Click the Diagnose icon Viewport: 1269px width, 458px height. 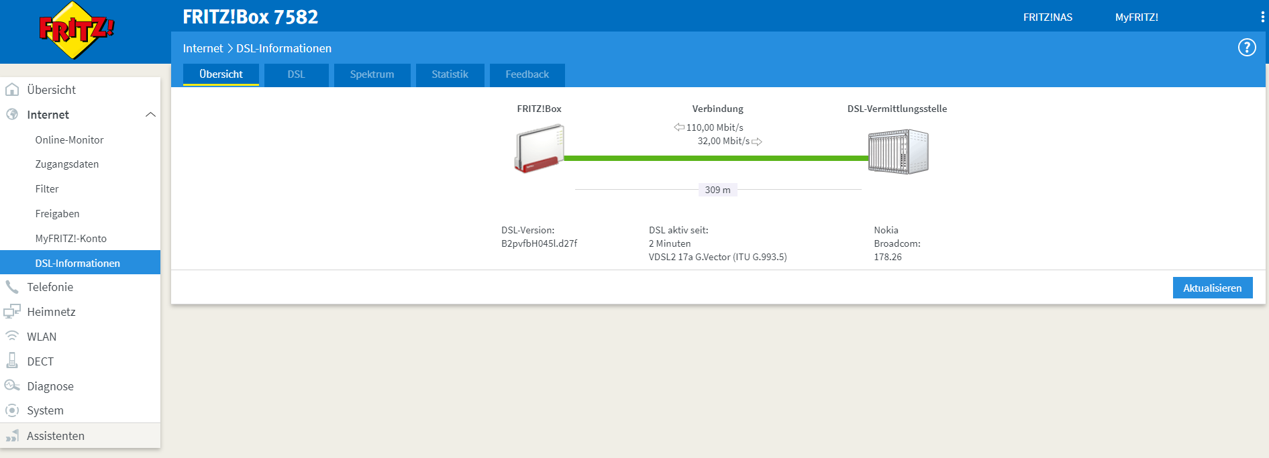point(12,386)
